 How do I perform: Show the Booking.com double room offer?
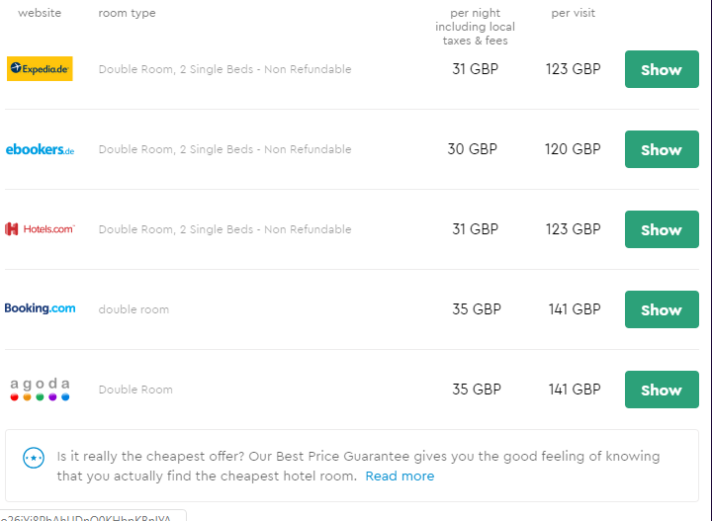pyautogui.click(x=662, y=309)
